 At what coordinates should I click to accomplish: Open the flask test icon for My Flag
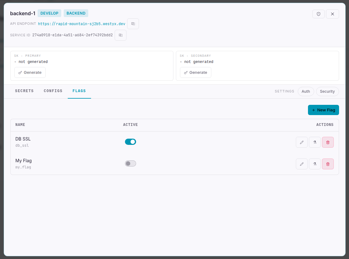(x=315, y=164)
